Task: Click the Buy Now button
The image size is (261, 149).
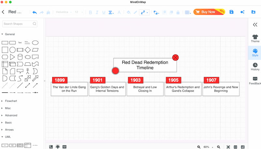Action: (209, 12)
